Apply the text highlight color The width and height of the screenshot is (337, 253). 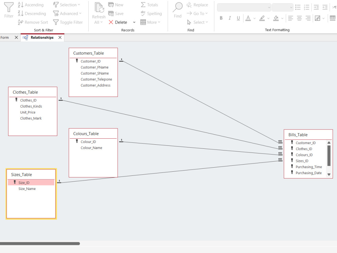[x=262, y=18]
